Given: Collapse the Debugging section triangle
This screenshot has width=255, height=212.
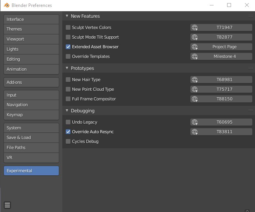Looking at the screenshot, I should tap(67, 111).
